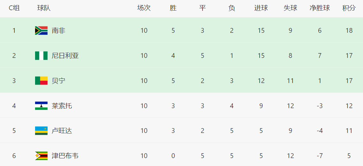Click South Africa's 18 points value
The height and width of the screenshot is (166, 363).
[349, 31]
